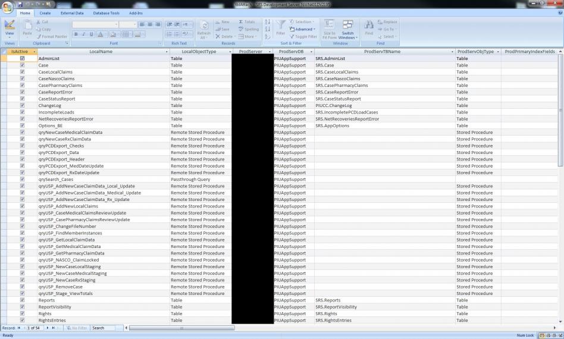Viewport: 564px width, 339px height.
Task: Click the Replace command
Action: click(387, 22)
